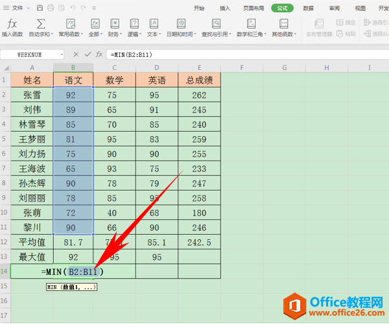Switch to the 数据 (Data) tab

[x=309, y=8]
